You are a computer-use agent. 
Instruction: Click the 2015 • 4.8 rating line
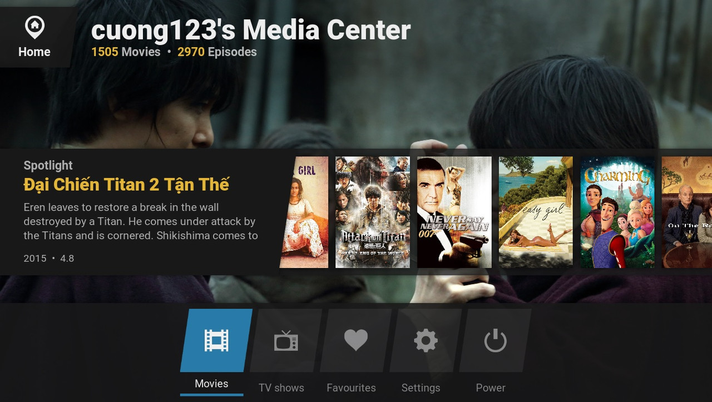(x=48, y=259)
